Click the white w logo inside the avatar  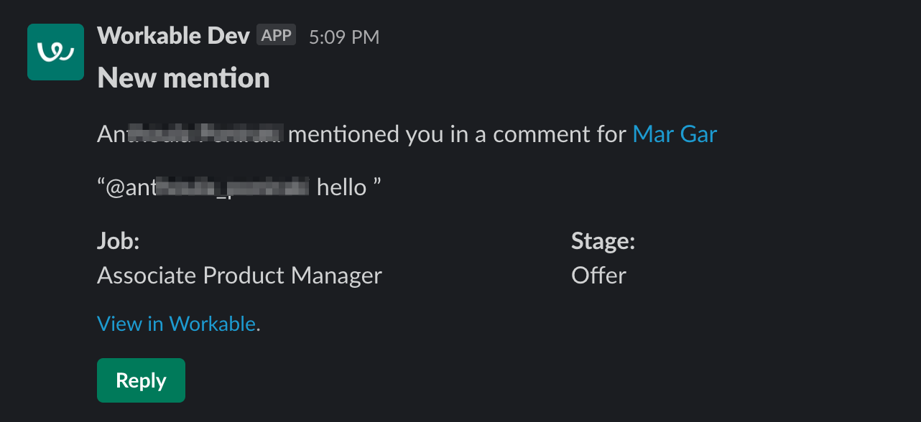(x=55, y=52)
